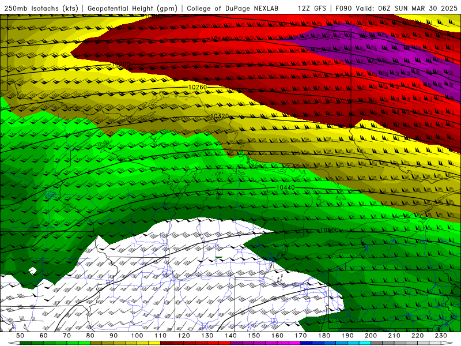Click the '250mb Isotachs (kts)' title text
The image size is (461, 346).
(41, 8)
